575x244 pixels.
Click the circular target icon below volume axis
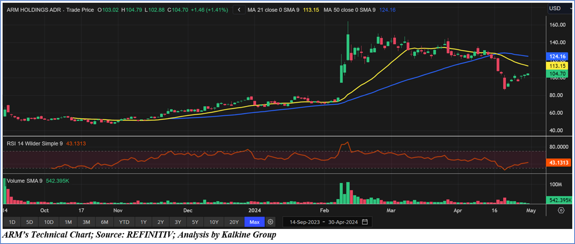pyautogui.click(x=561, y=210)
